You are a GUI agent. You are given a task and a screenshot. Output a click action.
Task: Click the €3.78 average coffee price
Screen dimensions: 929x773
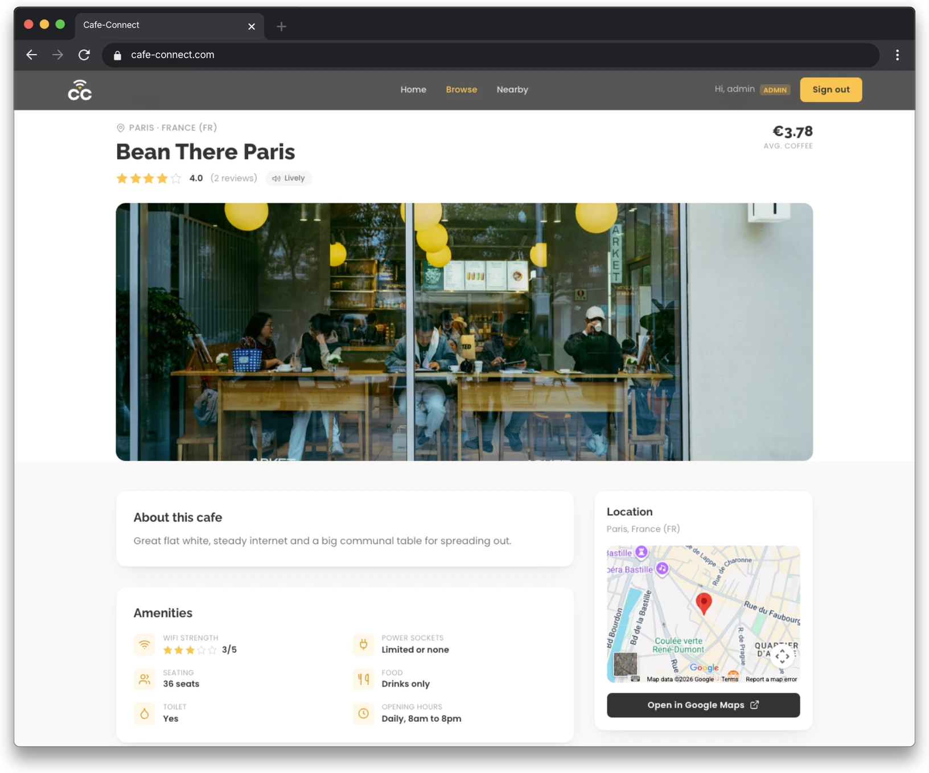(792, 131)
